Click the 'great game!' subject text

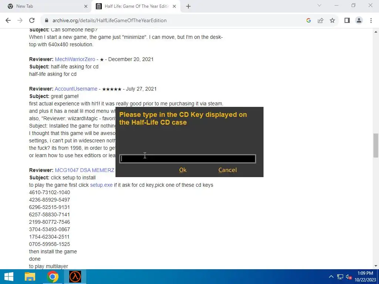point(64,96)
